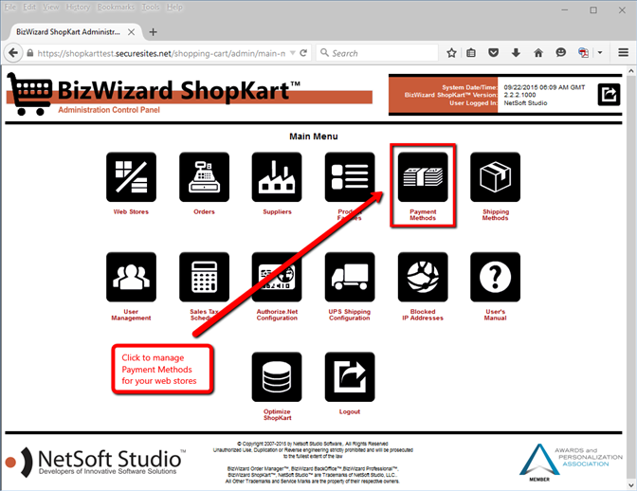Click the Awards and Personalization Association logo
Viewport: 637px width, 491px height.
[571, 463]
